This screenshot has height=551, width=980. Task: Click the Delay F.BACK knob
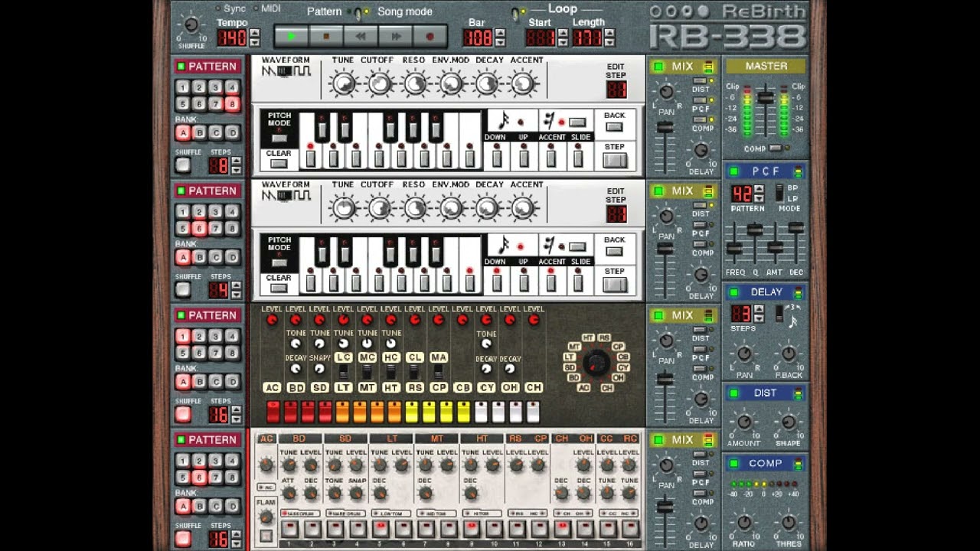point(788,354)
